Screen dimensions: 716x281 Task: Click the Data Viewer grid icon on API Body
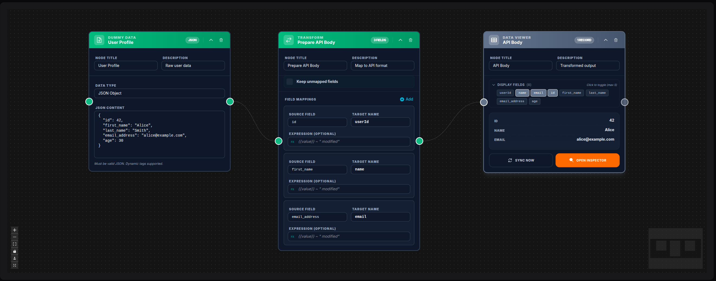pos(494,40)
